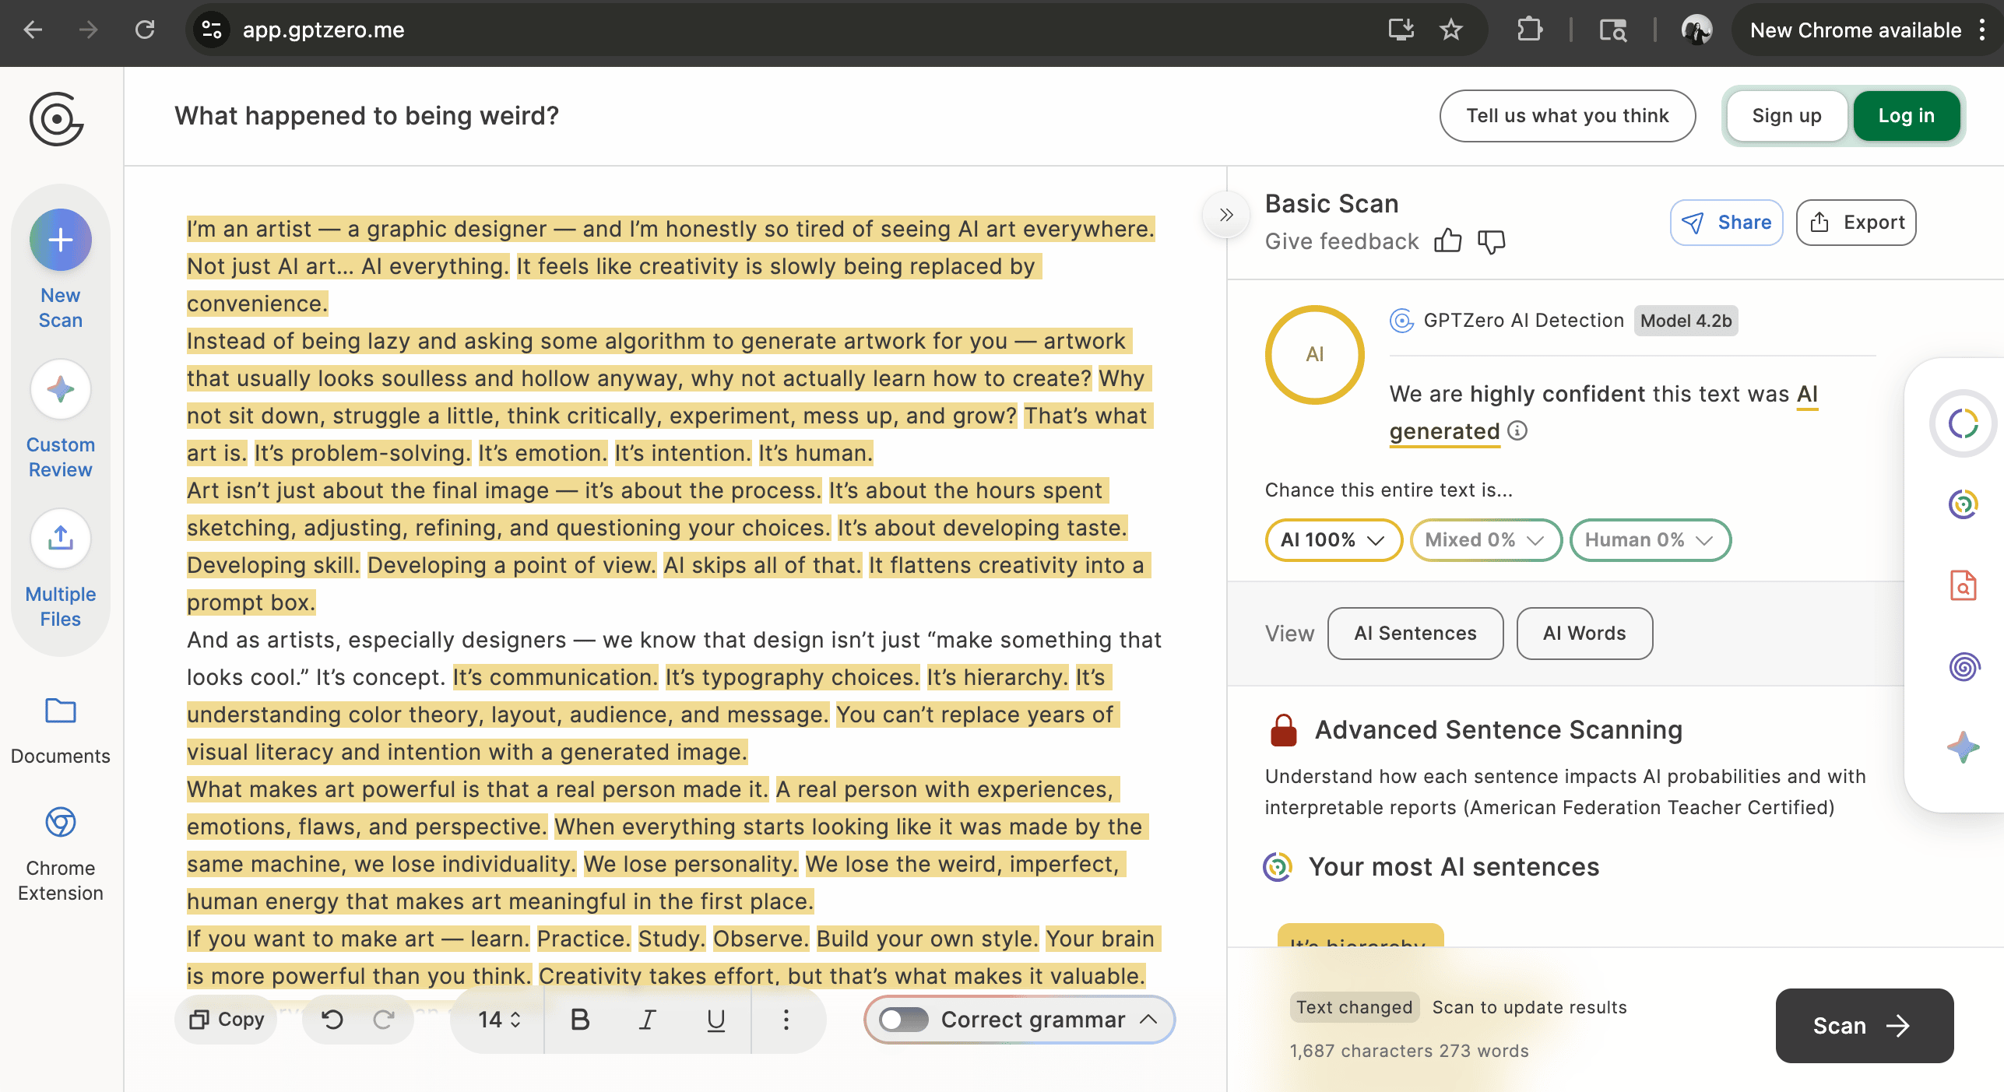
Task: Go back in browser
Action: 33,30
